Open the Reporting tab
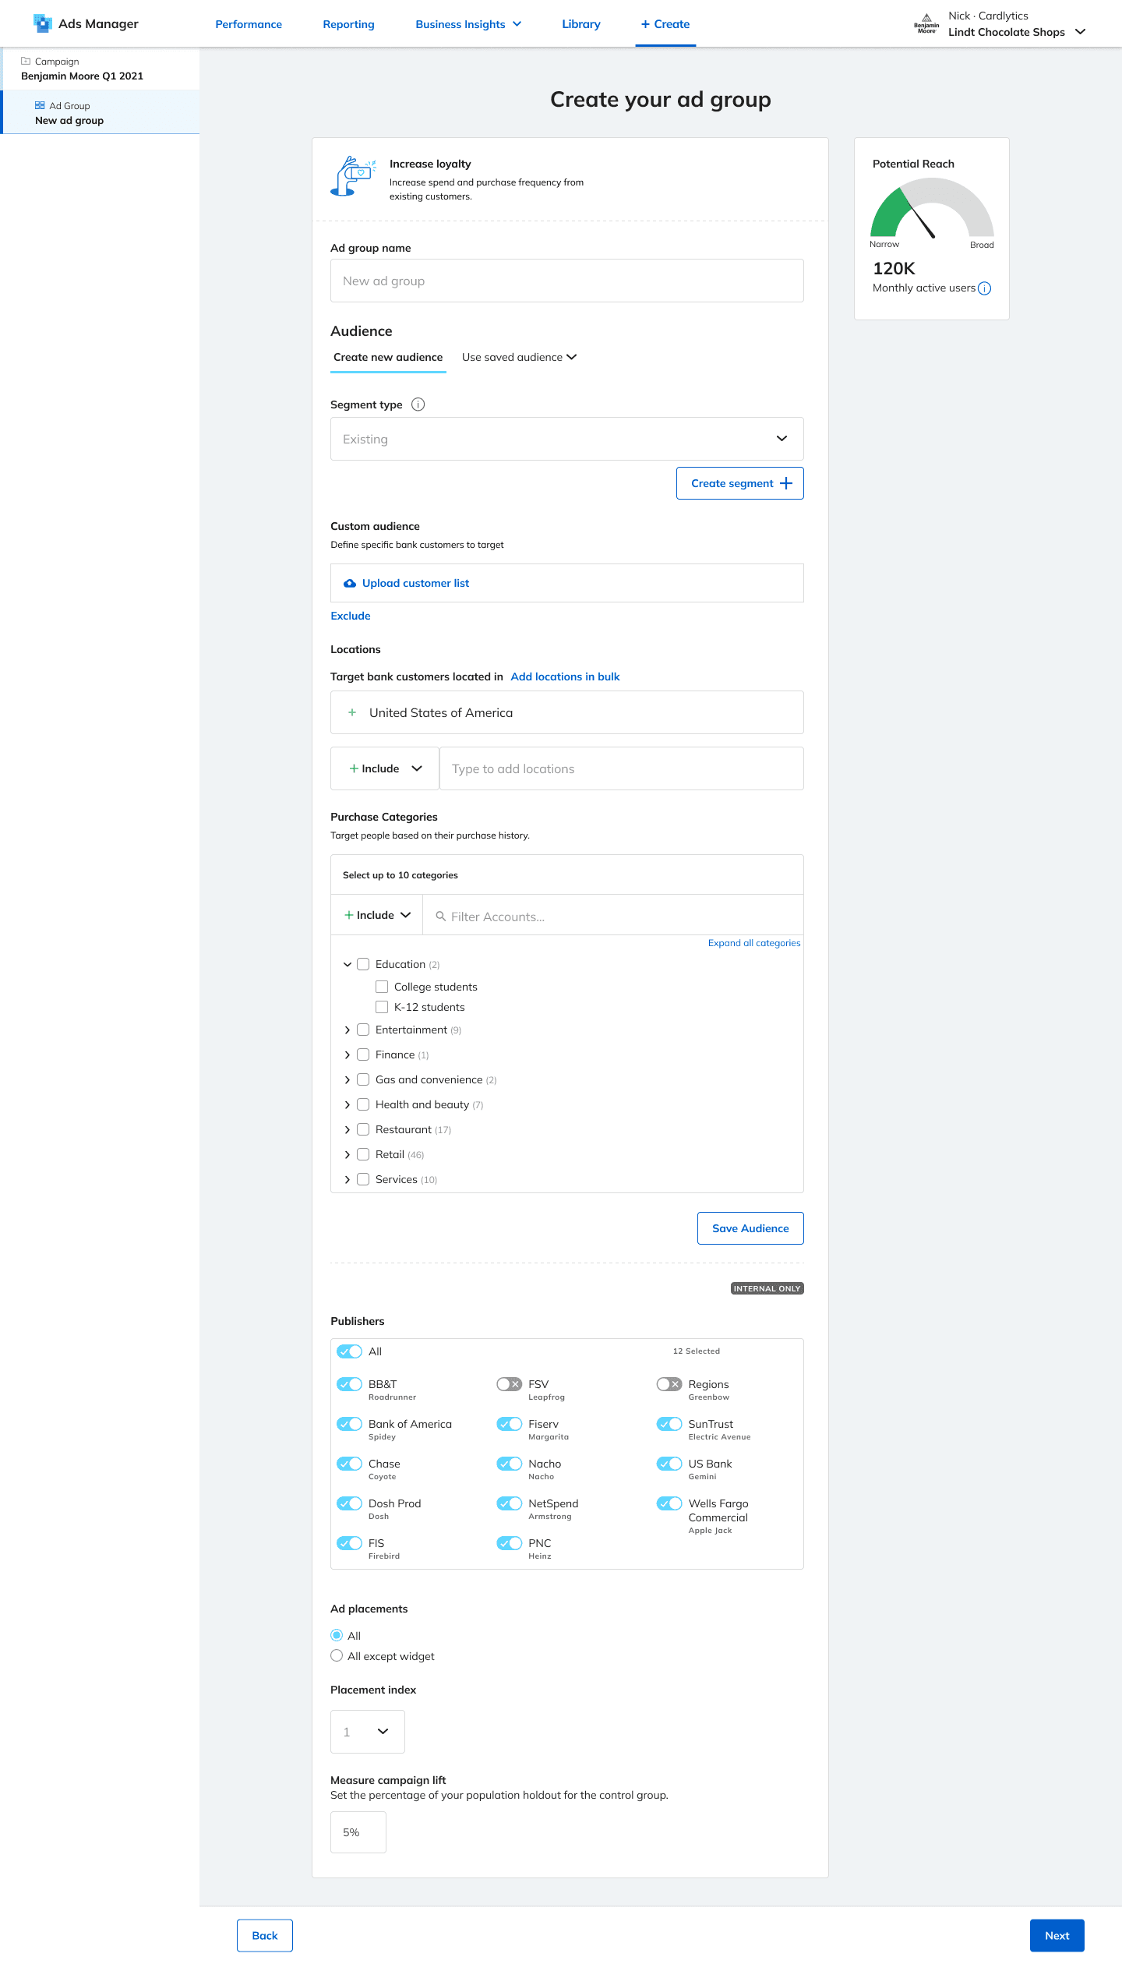 pos(348,24)
